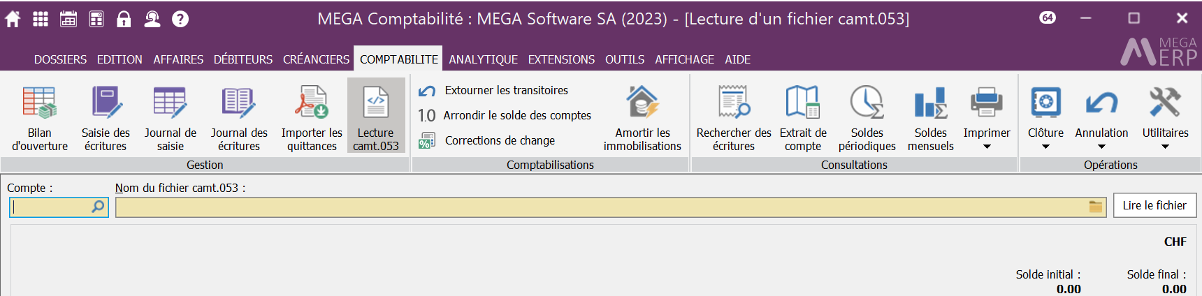Expand the Clôture dropdown menu

(x=1045, y=146)
